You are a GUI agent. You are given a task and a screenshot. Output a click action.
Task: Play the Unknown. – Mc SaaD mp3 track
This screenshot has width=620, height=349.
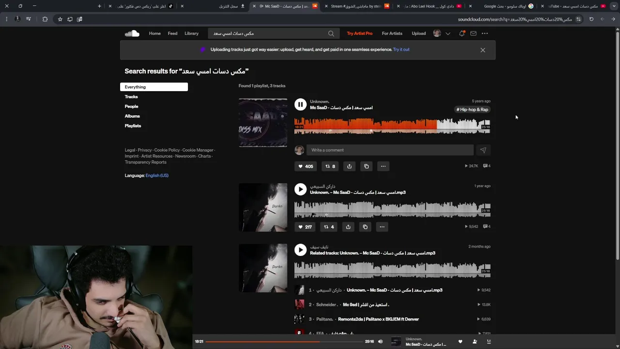coord(300,189)
